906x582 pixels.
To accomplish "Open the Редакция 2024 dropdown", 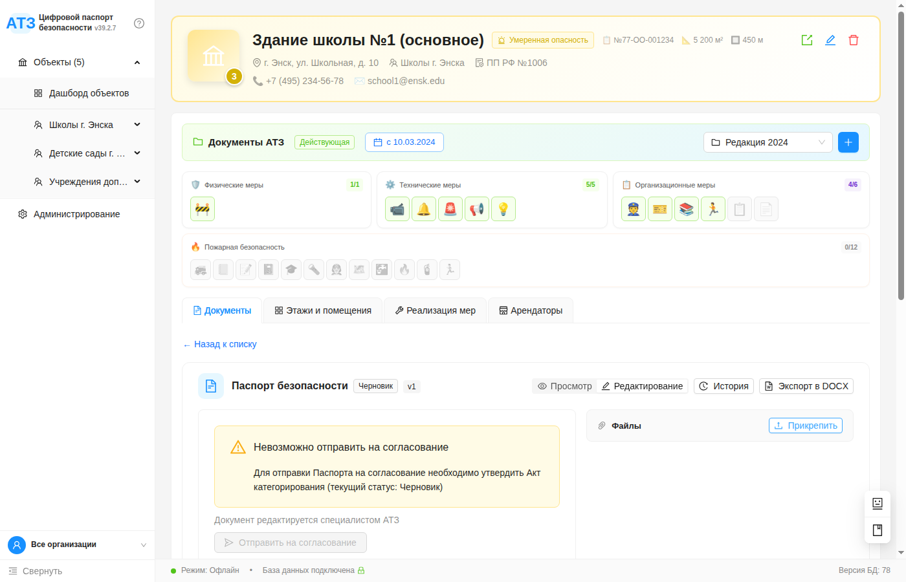I will coord(768,142).
